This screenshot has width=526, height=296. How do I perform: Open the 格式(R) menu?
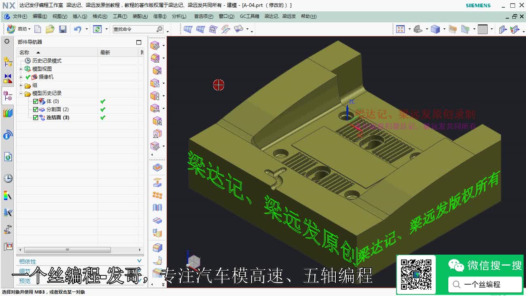100,16
